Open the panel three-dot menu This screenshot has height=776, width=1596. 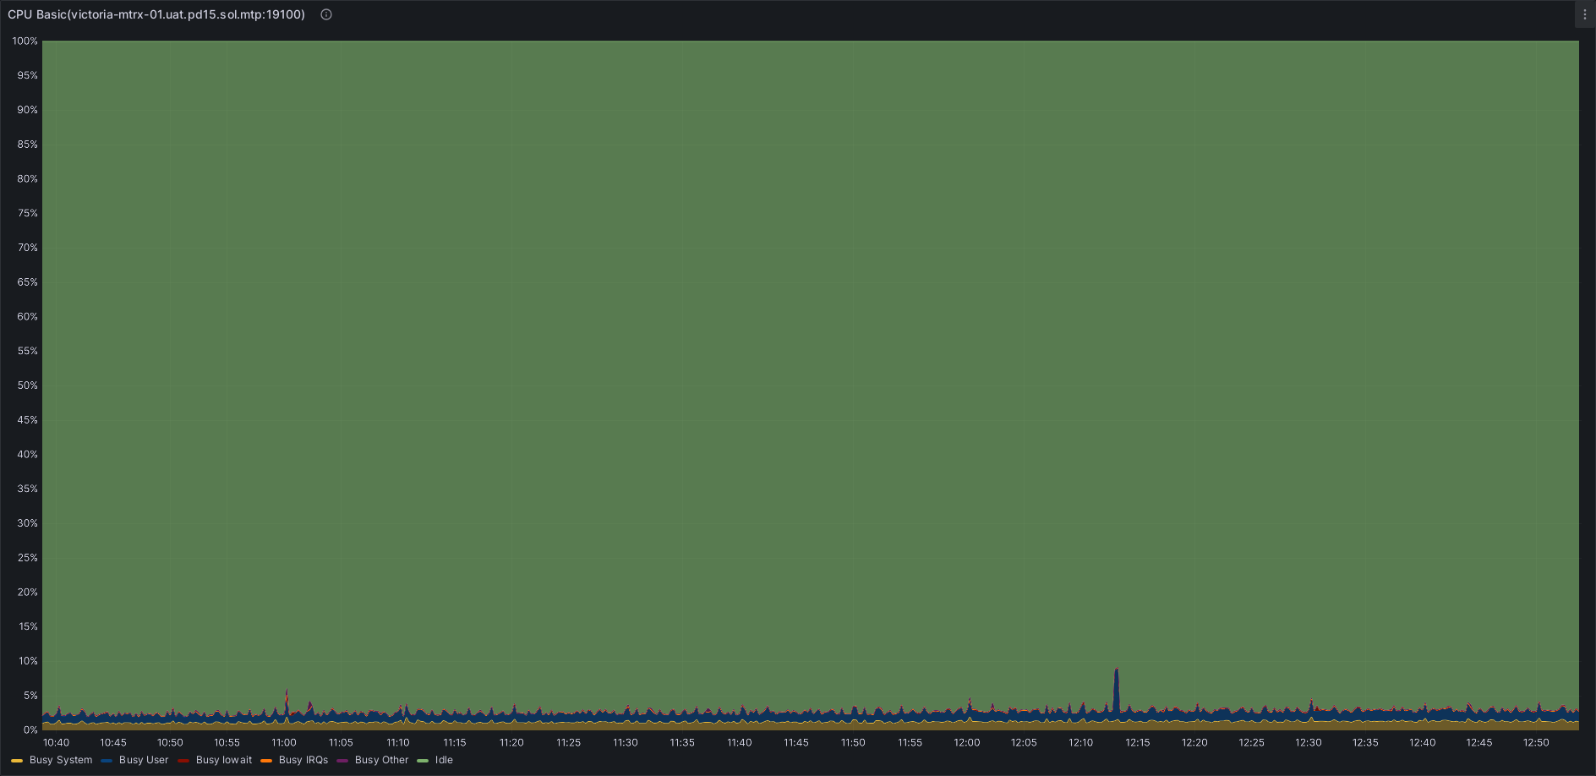(1585, 14)
